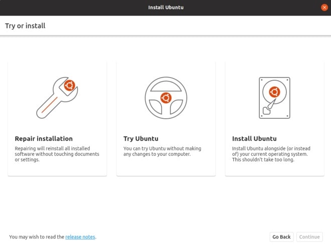The height and width of the screenshot is (251, 331).
Task: Choose the hard drive Install Ubuntu icon
Action: pyautogui.click(x=274, y=98)
